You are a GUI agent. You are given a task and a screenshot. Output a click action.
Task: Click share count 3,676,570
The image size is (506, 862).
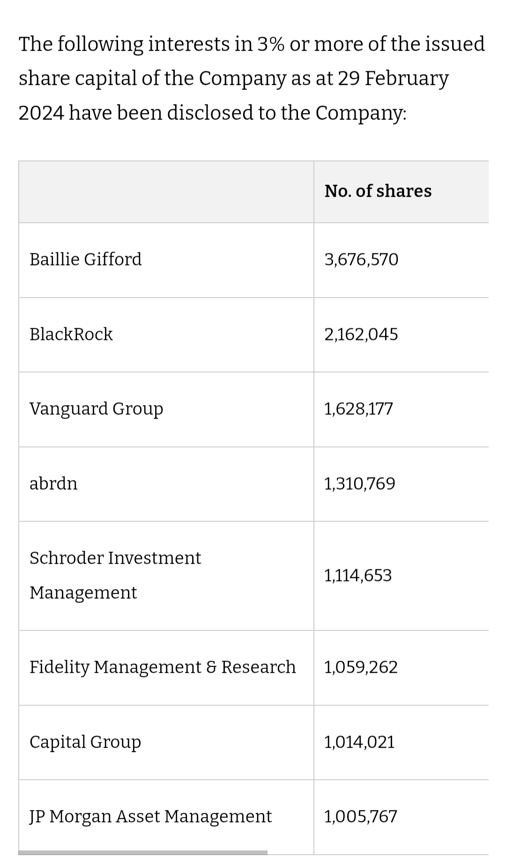pyautogui.click(x=361, y=259)
